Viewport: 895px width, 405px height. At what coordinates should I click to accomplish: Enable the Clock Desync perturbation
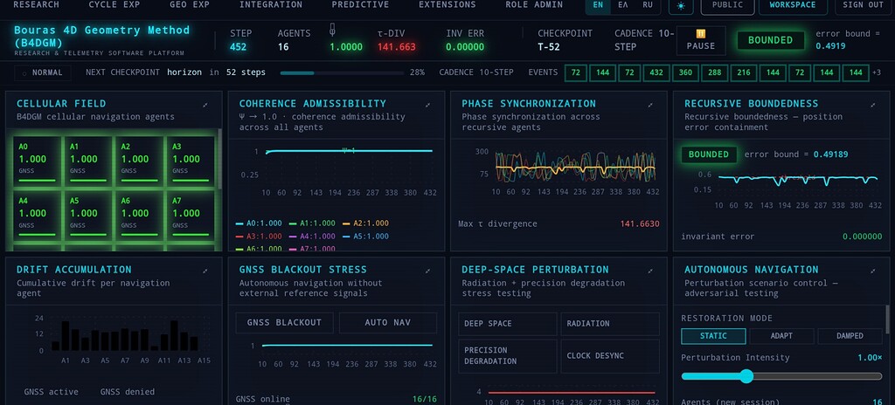[x=610, y=356]
